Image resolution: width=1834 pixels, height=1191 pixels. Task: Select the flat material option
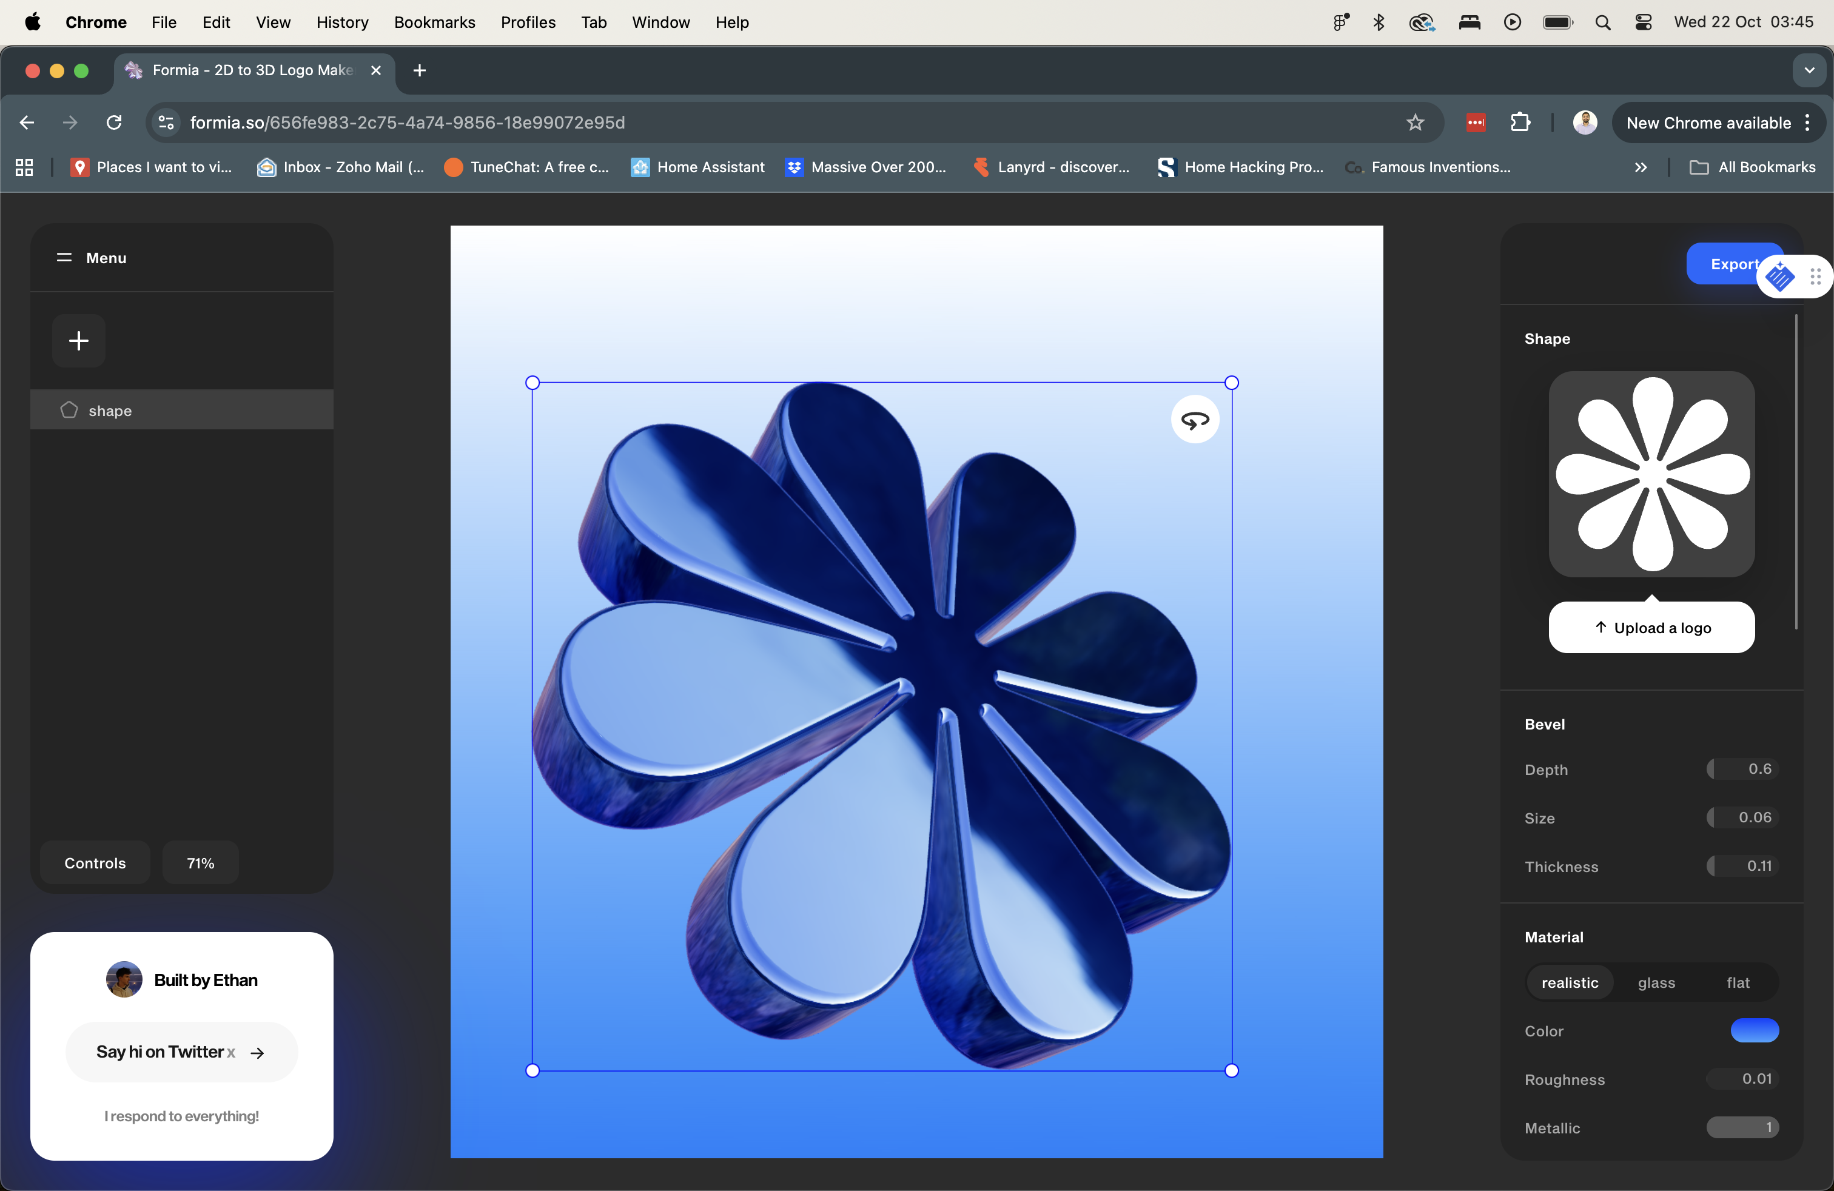[1738, 982]
